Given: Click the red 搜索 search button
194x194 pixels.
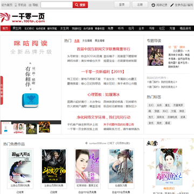Looking at the screenshot, I should tap(80, 5).
